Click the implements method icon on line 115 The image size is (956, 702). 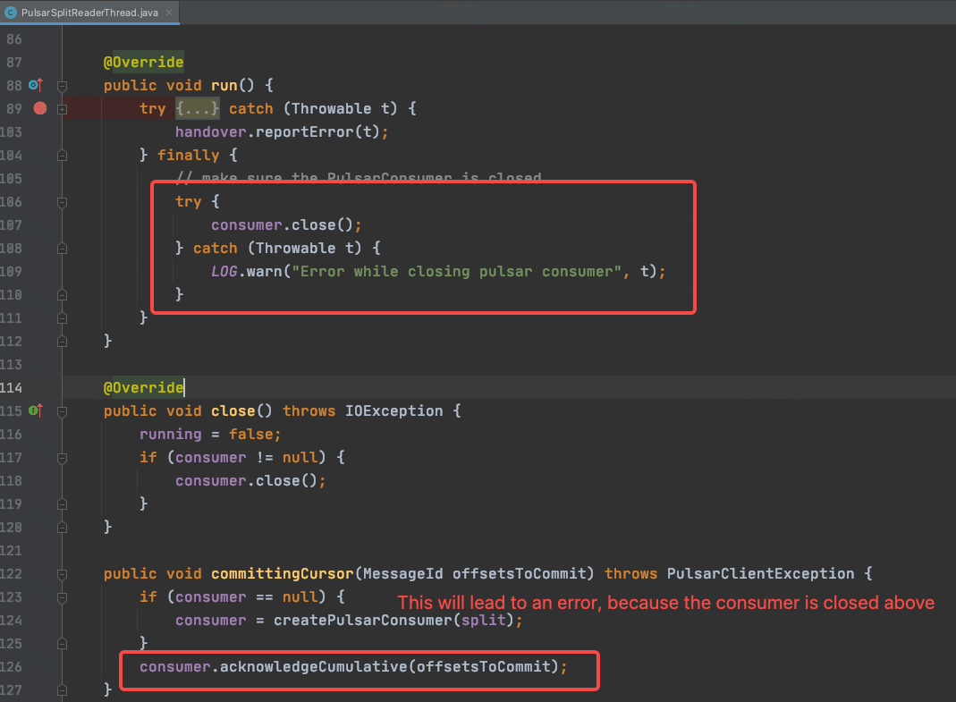(x=36, y=410)
